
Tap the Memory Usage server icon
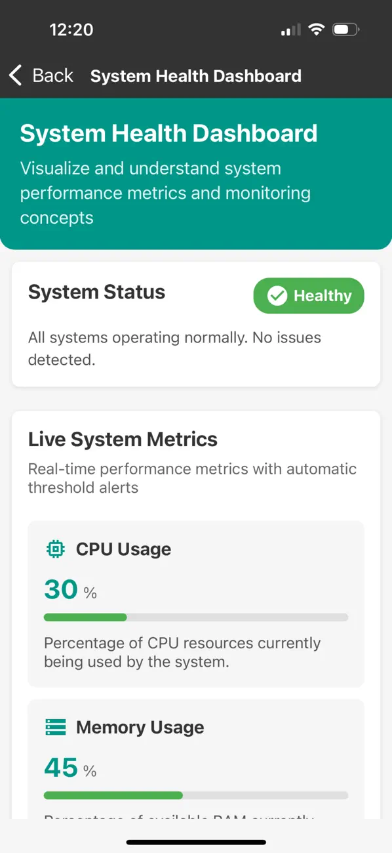tap(56, 727)
